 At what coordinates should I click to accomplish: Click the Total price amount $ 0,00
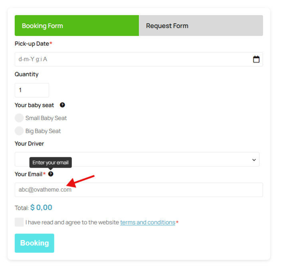coord(41,208)
